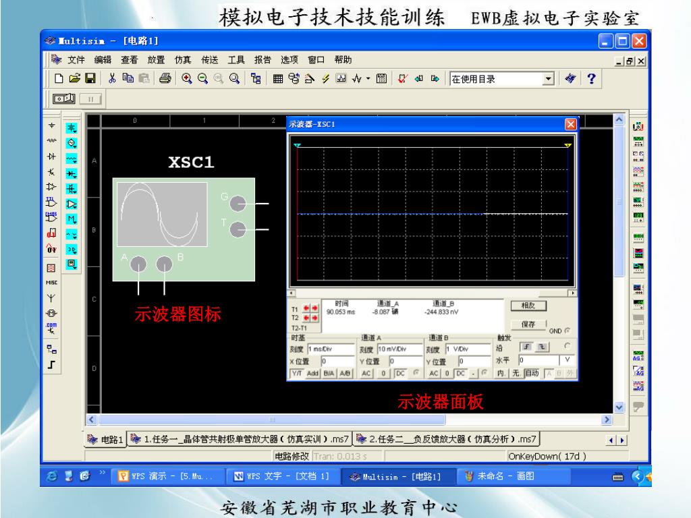The image size is (691, 518).
Task: Click canvas vertical scroll down arrow
Action: (x=619, y=407)
